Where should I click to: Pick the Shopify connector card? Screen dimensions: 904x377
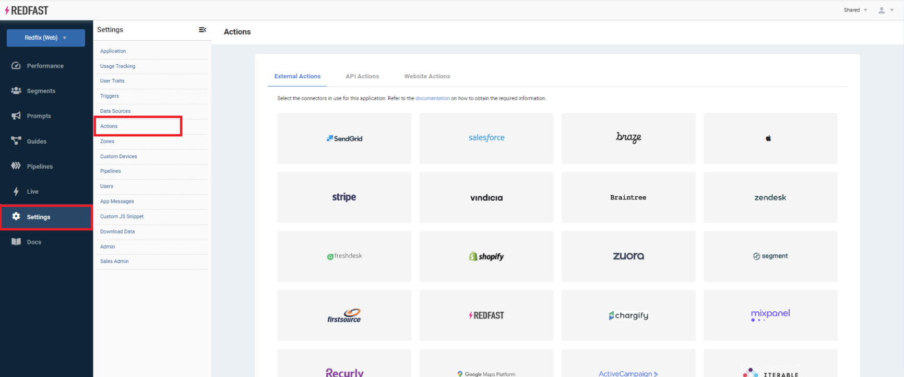point(486,256)
